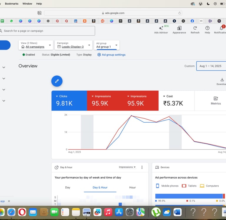This screenshot has height=220, width=226.
Task: Click the ads.google.com address bar
Action: pyautogui.click(x=113, y=13)
